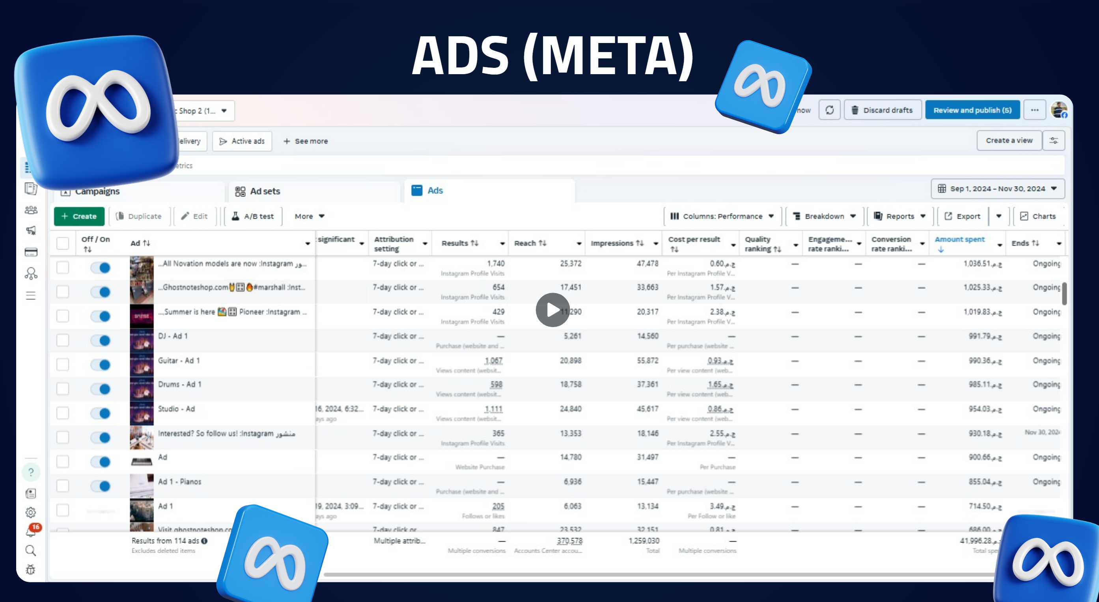Select the checkbox for Drums - Ad 1
Screen dimensions: 1099x602
point(63,389)
